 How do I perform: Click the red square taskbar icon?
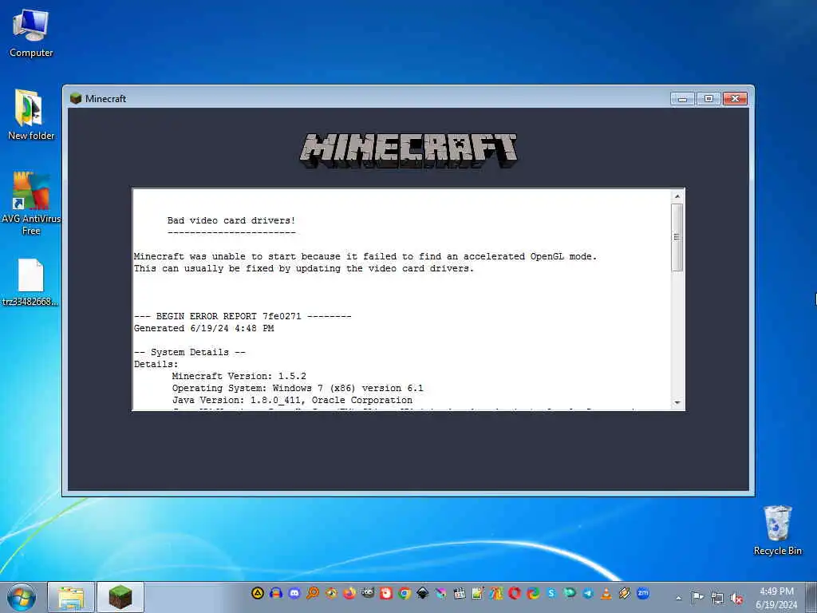pyautogui.click(x=386, y=593)
